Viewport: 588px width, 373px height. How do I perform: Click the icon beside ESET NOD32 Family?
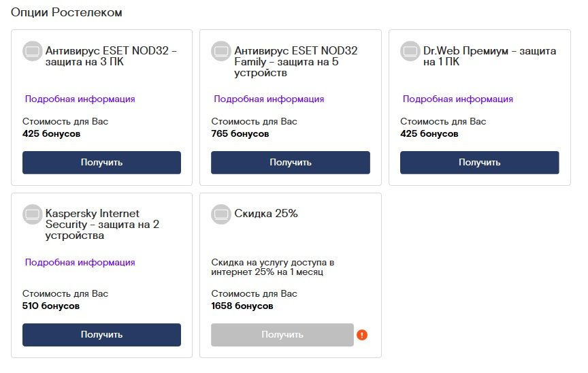tap(220, 51)
